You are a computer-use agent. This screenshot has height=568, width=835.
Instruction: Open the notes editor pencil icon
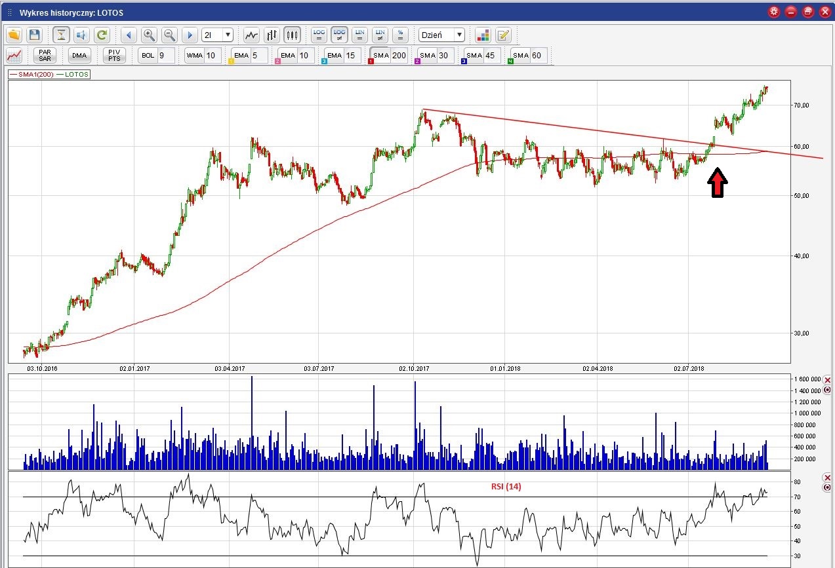[503, 35]
